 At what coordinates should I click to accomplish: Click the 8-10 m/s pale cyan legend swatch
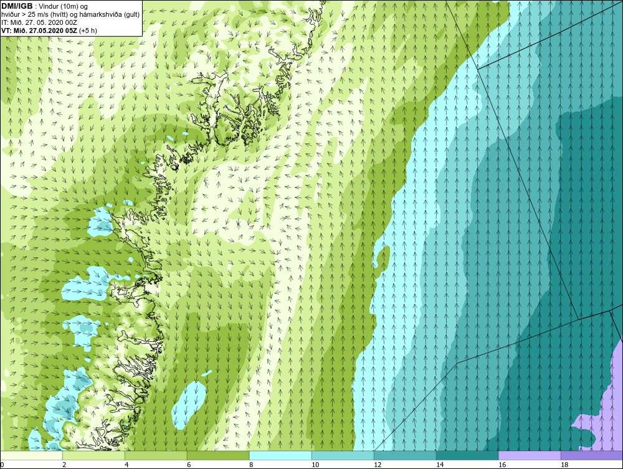tap(280, 455)
